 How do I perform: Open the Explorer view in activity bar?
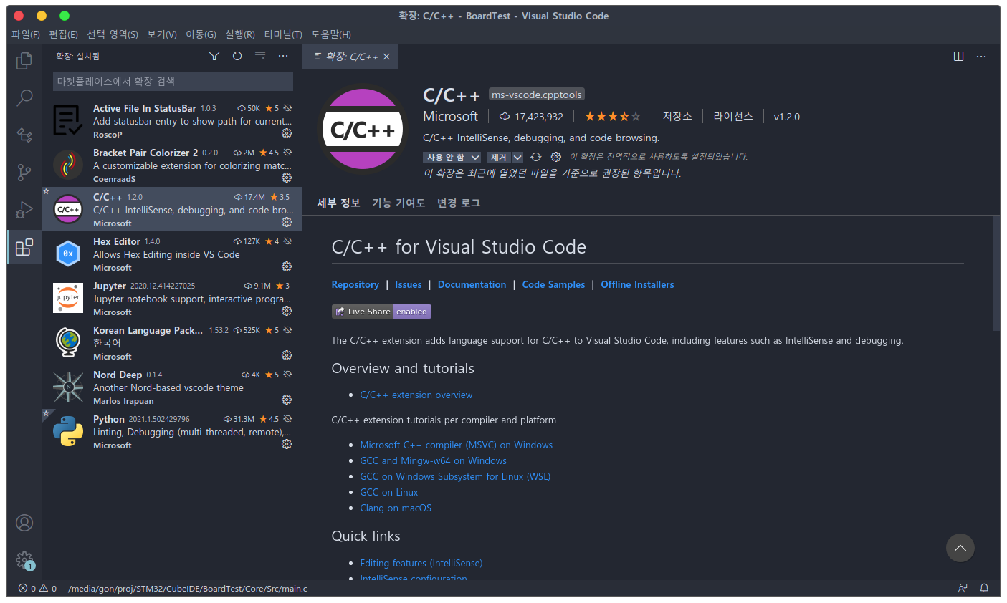(24, 61)
